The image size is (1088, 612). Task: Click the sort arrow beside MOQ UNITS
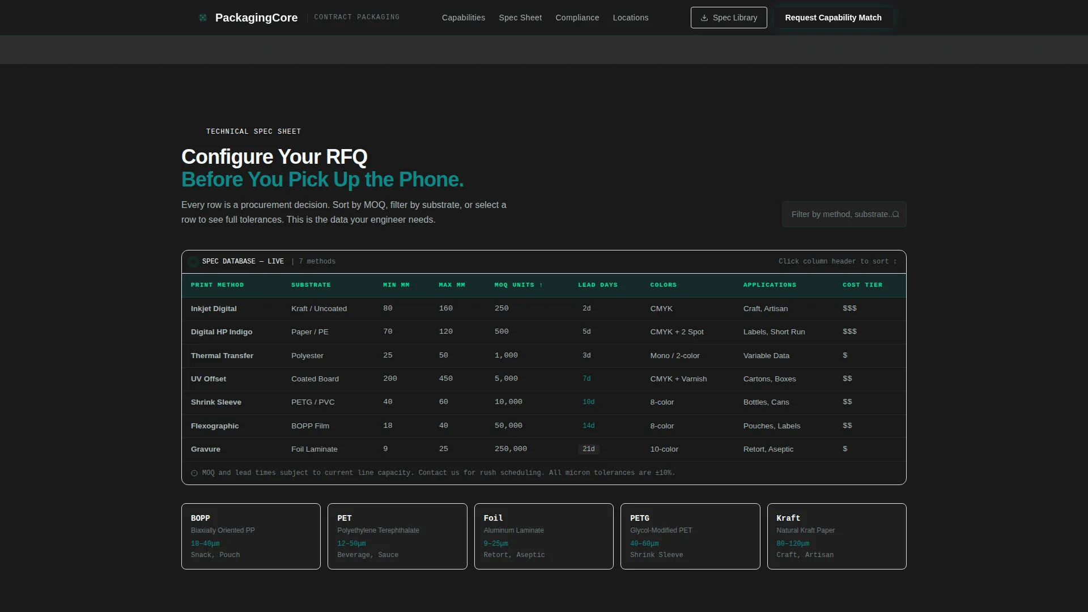[x=541, y=285]
